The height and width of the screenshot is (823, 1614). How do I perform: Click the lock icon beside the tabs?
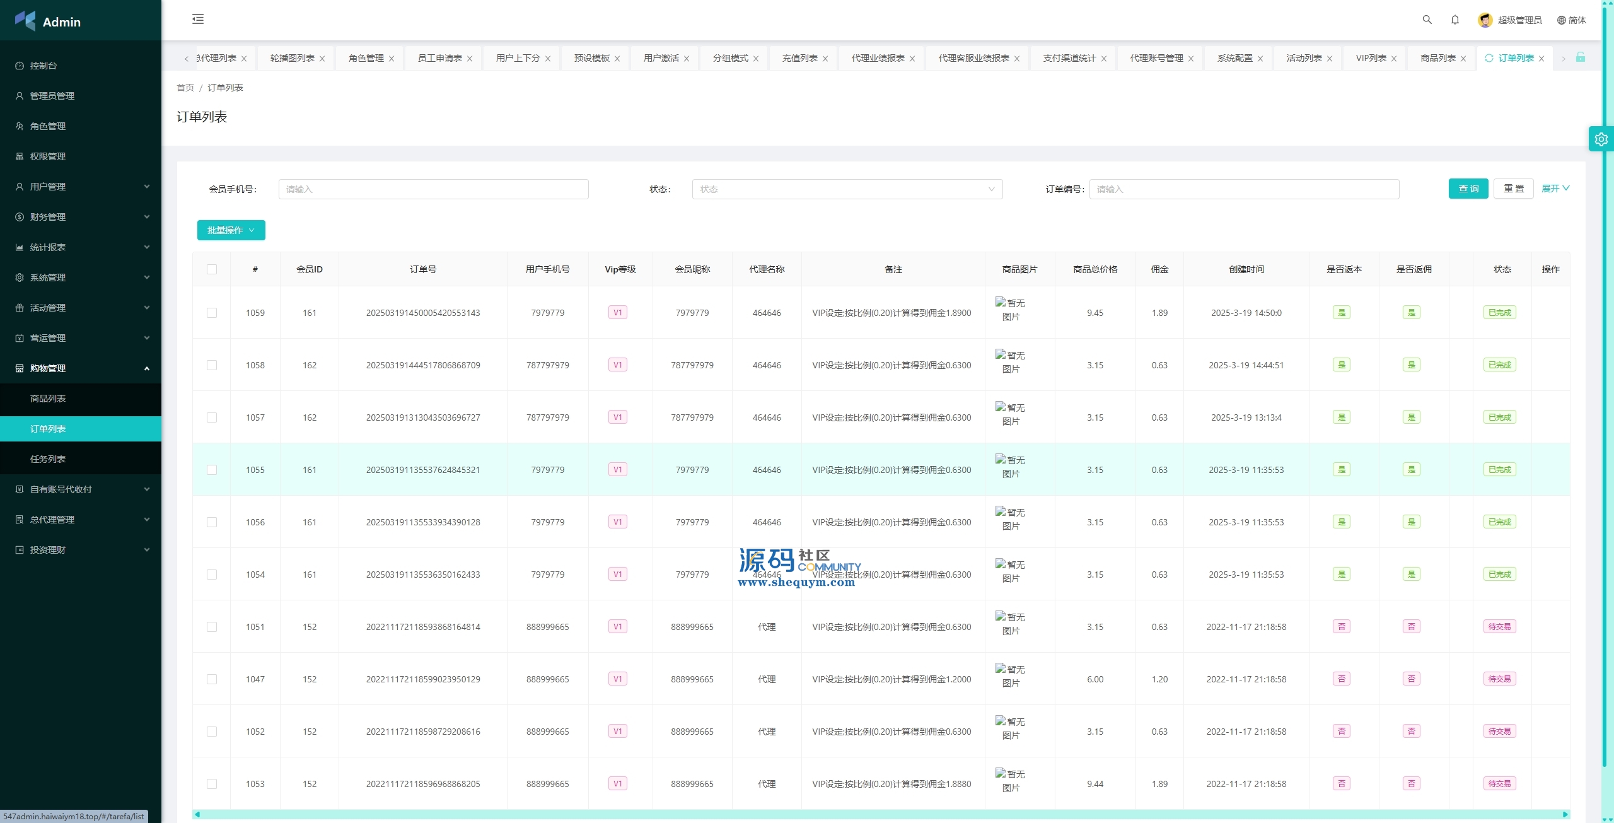pyautogui.click(x=1580, y=57)
